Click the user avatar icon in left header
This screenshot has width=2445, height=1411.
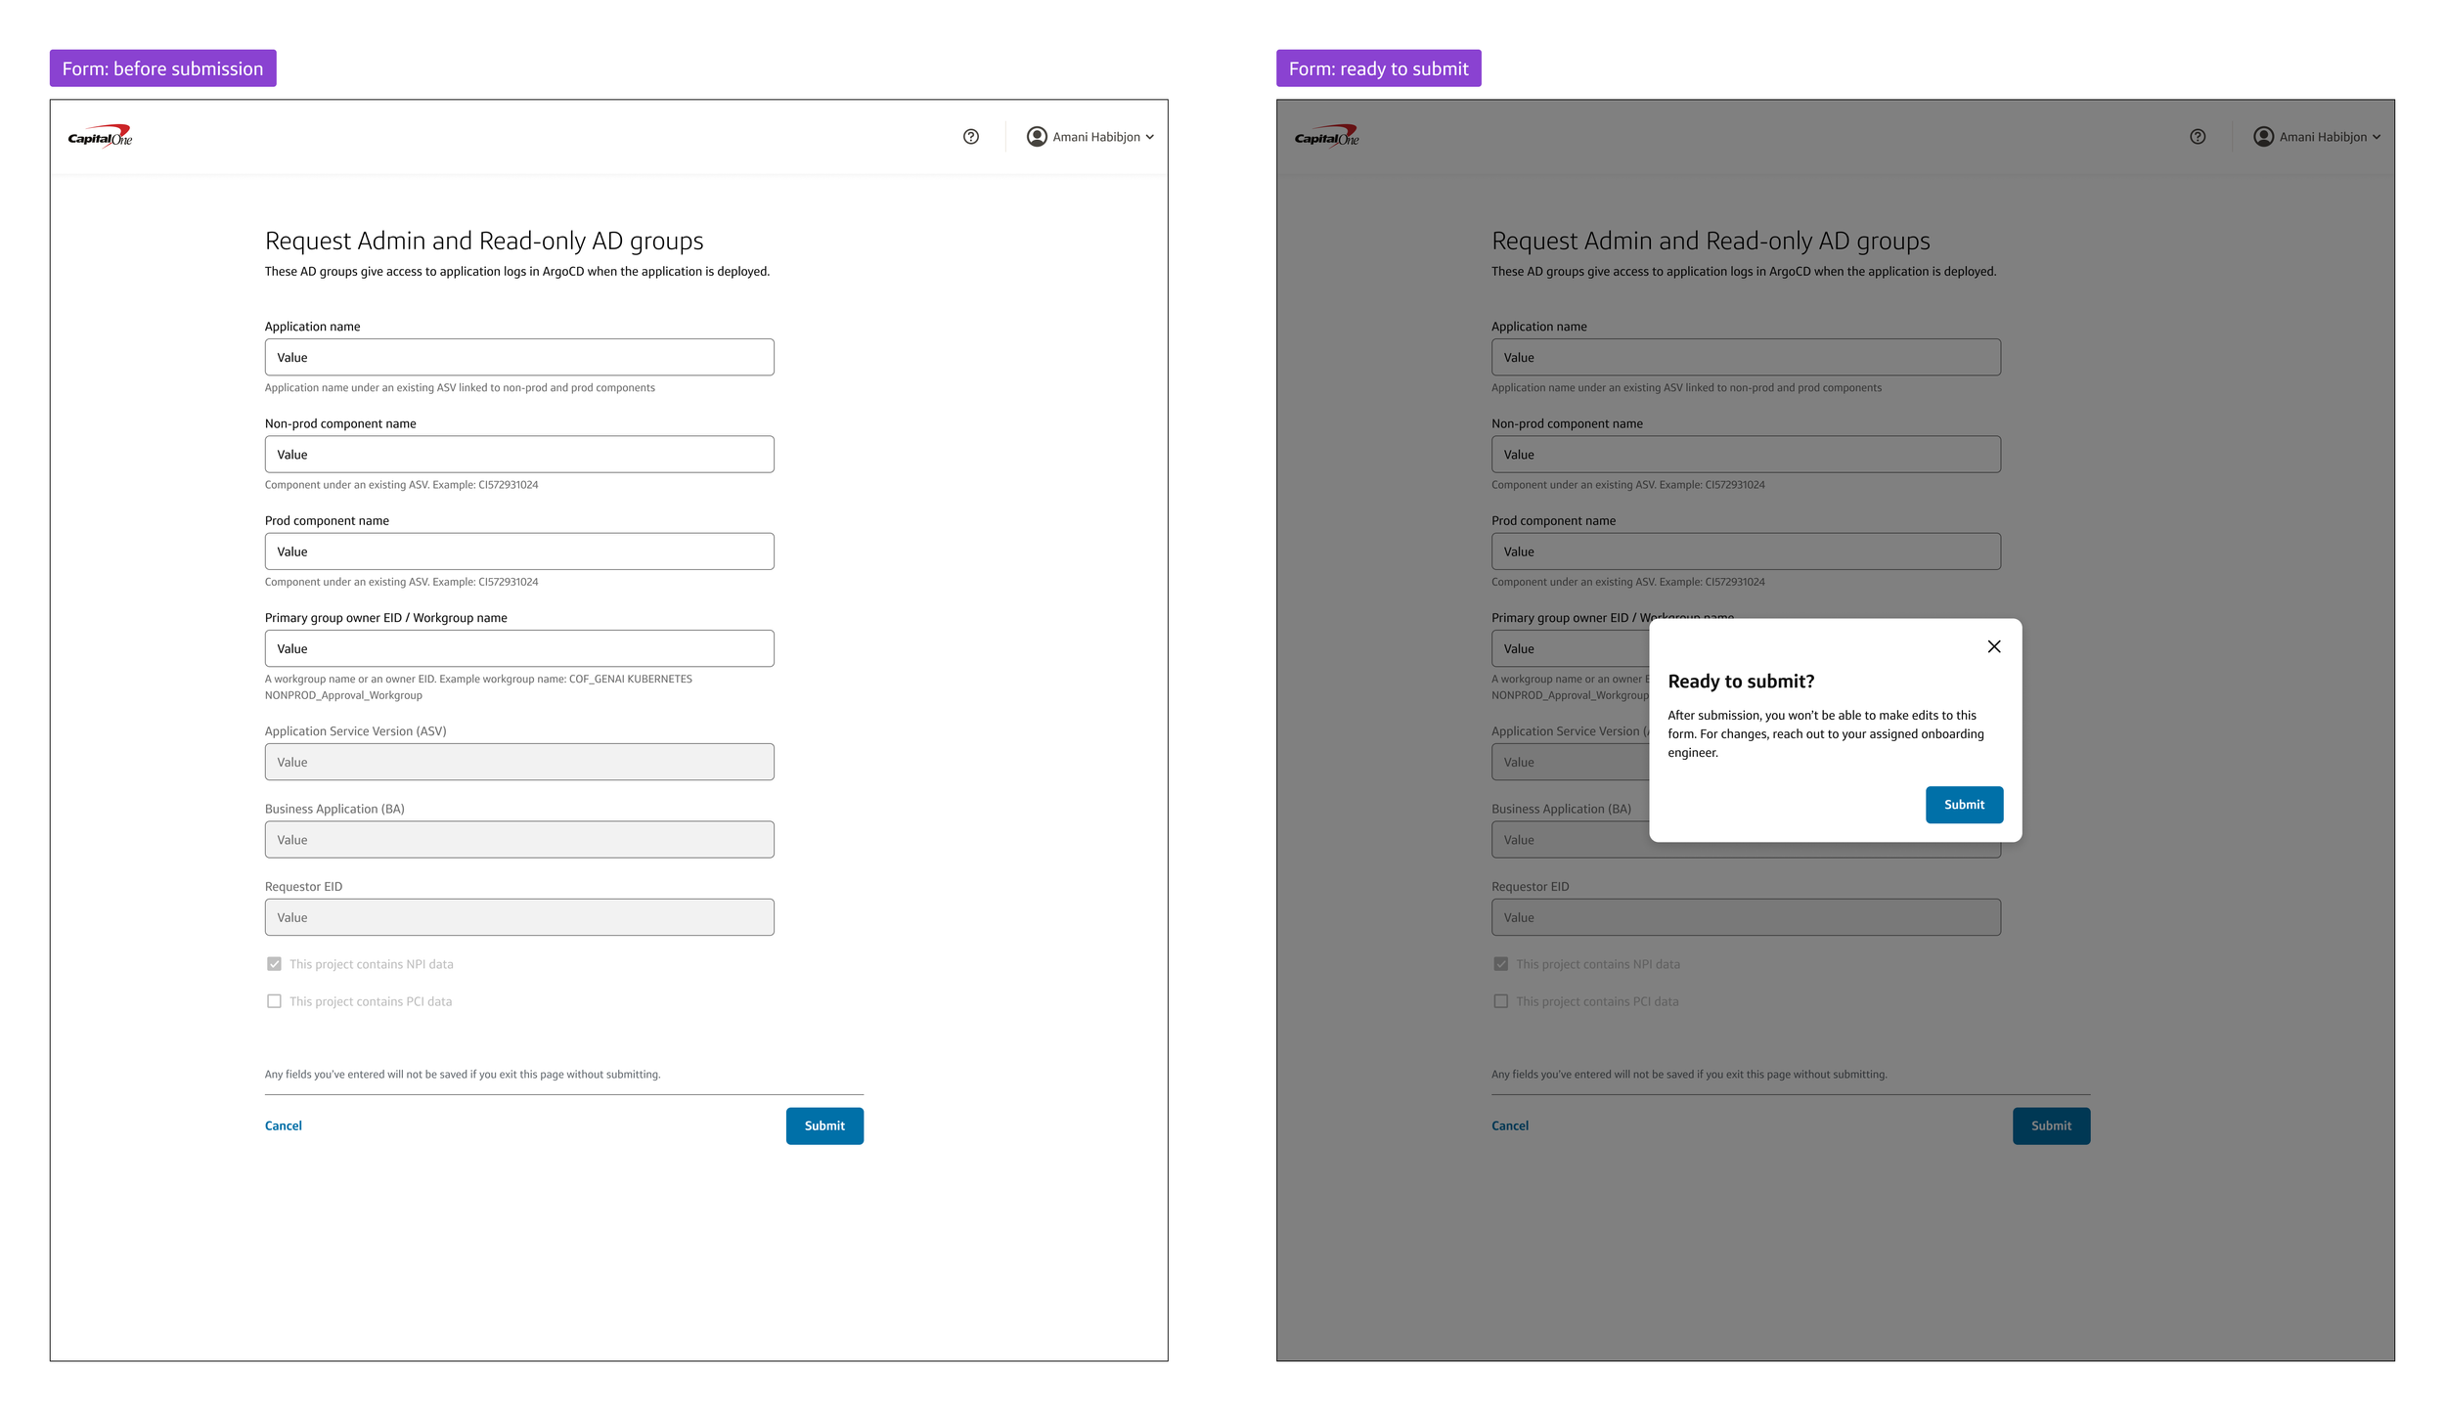1037,137
